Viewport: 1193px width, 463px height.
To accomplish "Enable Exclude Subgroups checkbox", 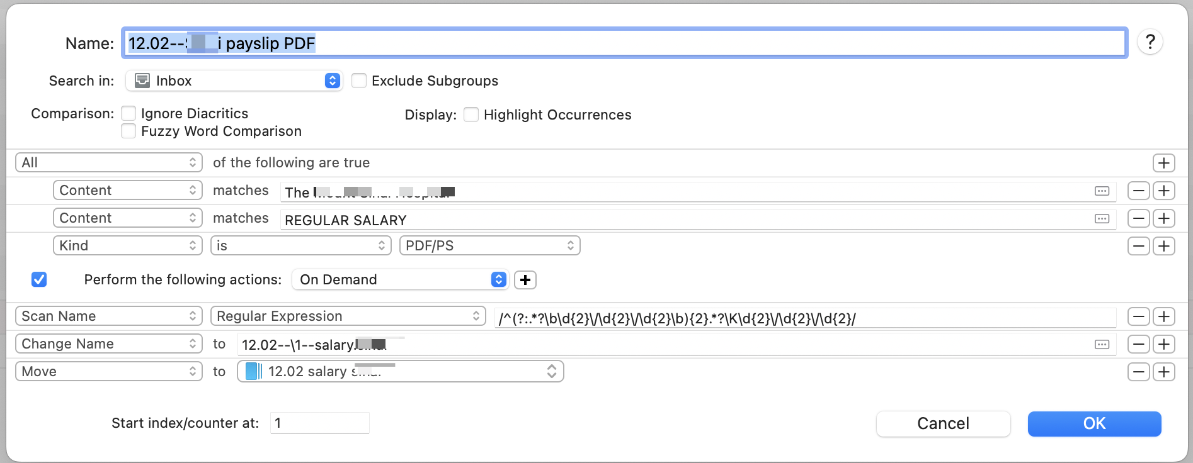I will click(359, 81).
